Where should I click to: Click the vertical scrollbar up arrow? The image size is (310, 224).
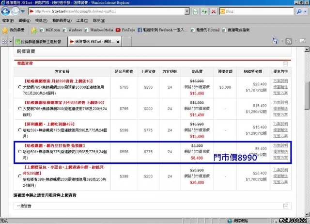(x=307, y=49)
